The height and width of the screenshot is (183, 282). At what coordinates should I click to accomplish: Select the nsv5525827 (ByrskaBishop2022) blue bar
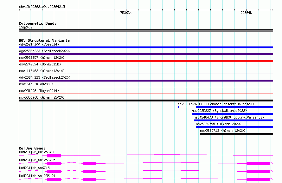point(233,114)
